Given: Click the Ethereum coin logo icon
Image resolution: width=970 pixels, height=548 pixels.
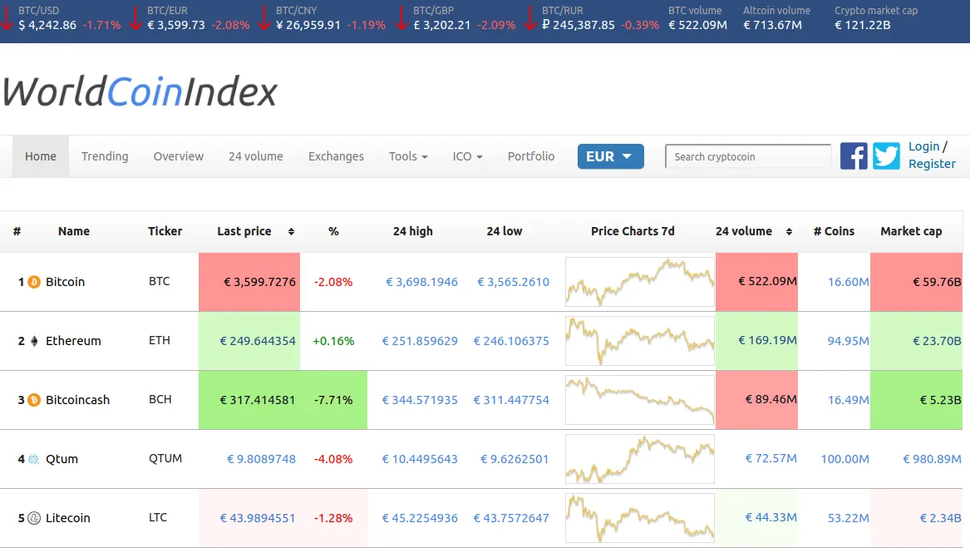Looking at the screenshot, I should pos(34,341).
